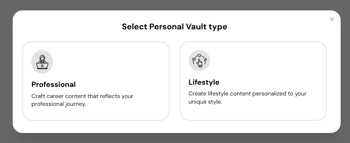
Task: Click the person's head in Professional icon
Action: point(42,58)
